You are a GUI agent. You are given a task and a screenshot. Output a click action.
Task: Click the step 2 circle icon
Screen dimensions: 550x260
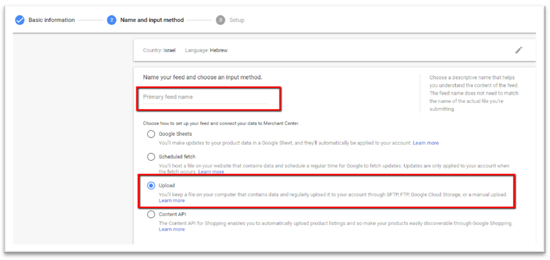112,20
